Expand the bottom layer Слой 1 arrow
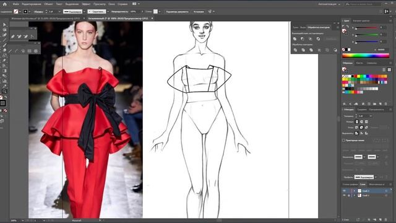Viewport: 396px width, 223px height. click(x=354, y=196)
